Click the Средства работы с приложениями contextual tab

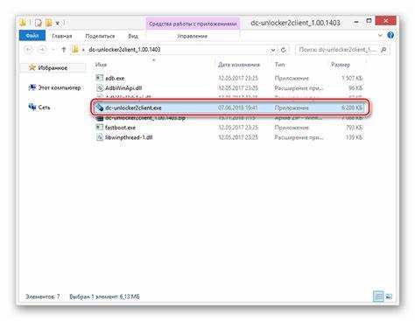[x=193, y=24]
